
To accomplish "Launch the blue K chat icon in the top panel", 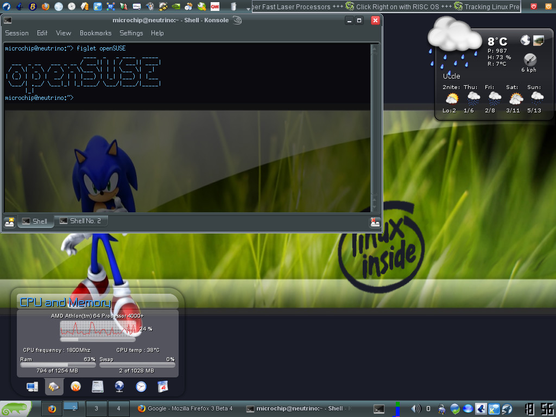I will click(98, 7).
